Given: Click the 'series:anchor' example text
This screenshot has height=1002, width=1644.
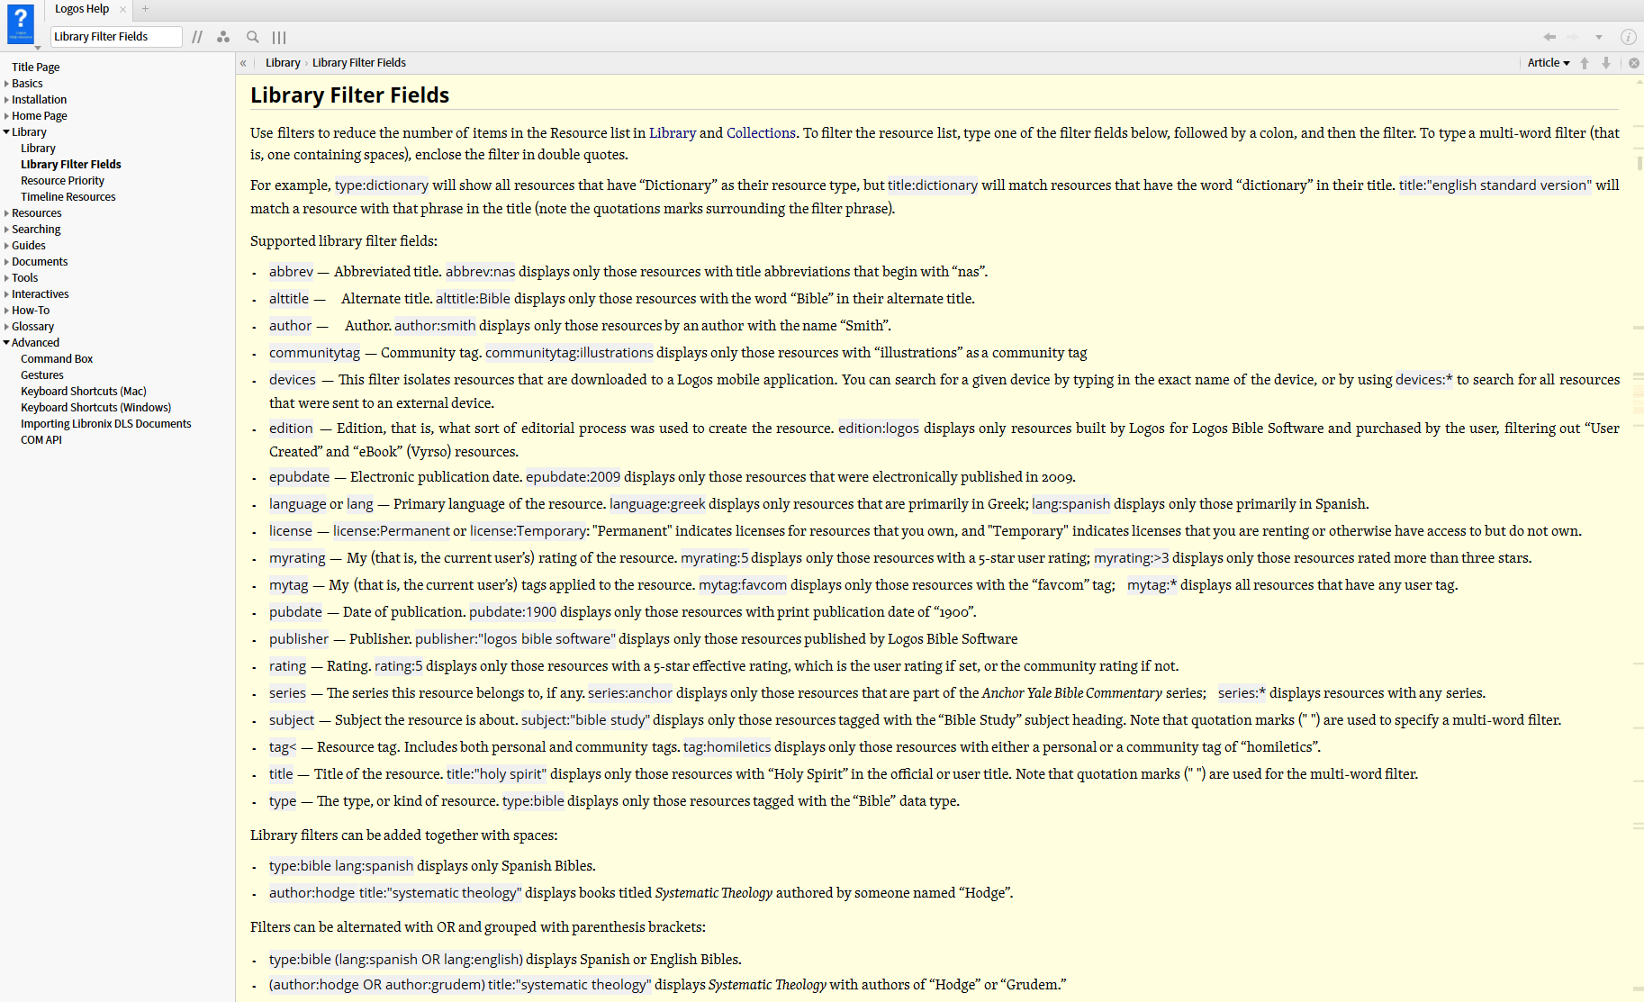Looking at the screenshot, I should [x=630, y=693].
